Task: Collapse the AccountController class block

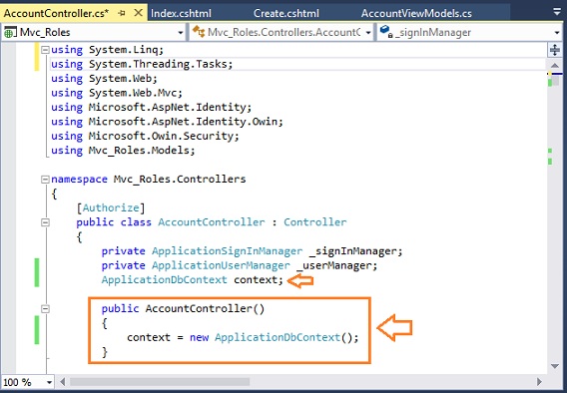Action: pos(45,222)
